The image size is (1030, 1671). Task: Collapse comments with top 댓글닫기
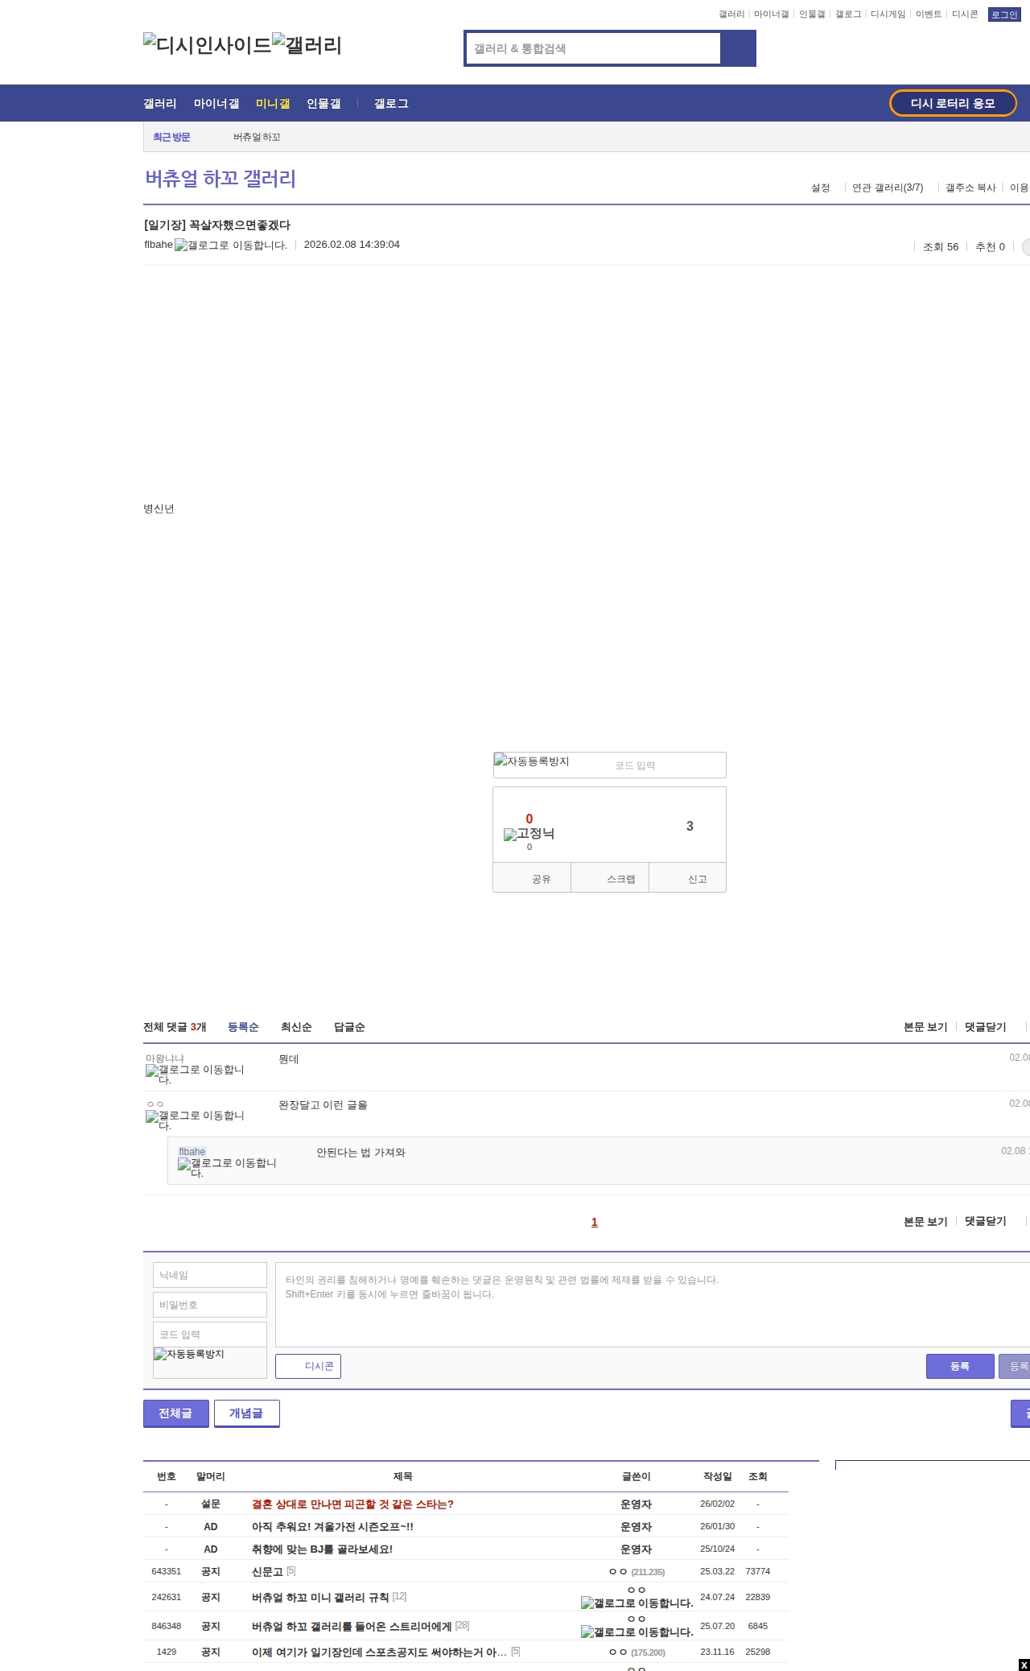[x=985, y=1027]
